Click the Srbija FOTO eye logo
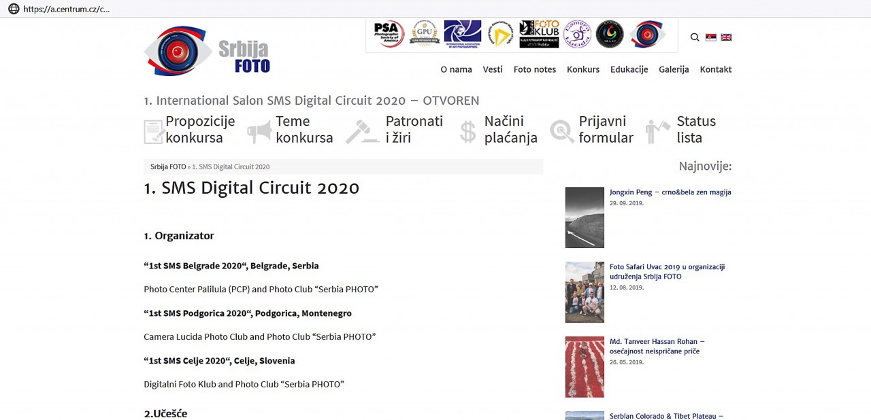The image size is (871, 420). [178, 51]
